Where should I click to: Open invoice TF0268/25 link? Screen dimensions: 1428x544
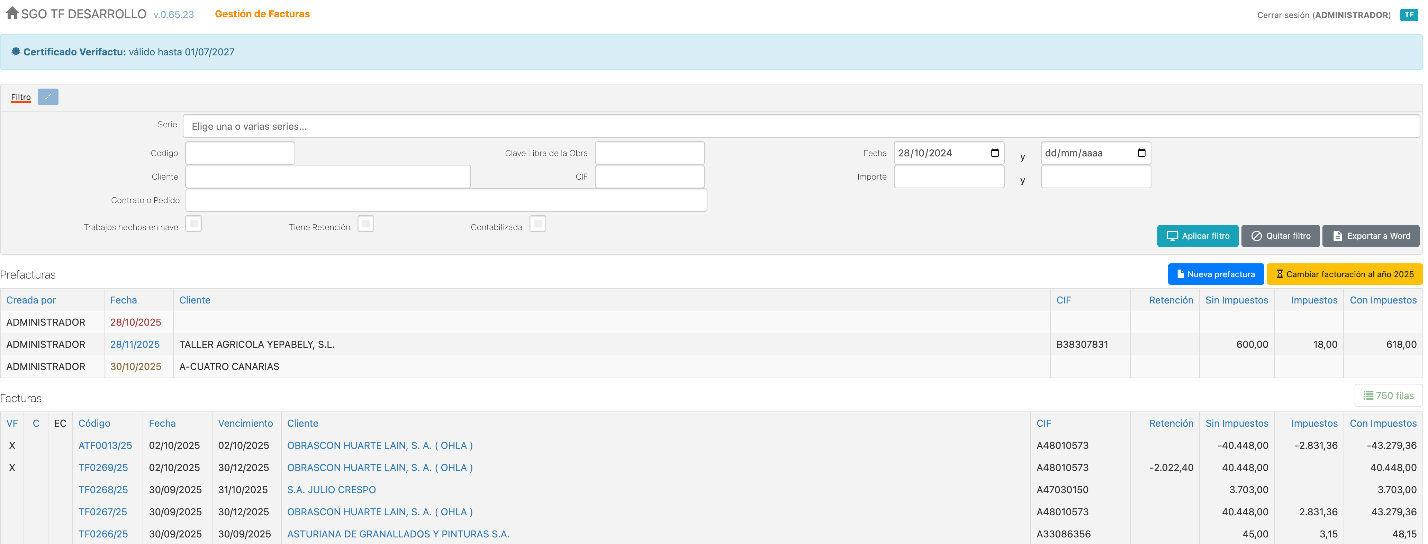click(x=103, y=490)
